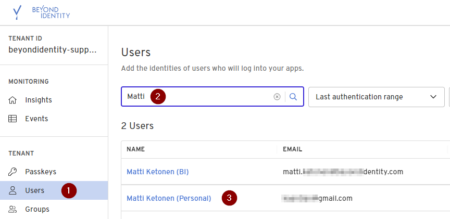Select the beyondidentity-supp tenant ID text

[52, 50]
